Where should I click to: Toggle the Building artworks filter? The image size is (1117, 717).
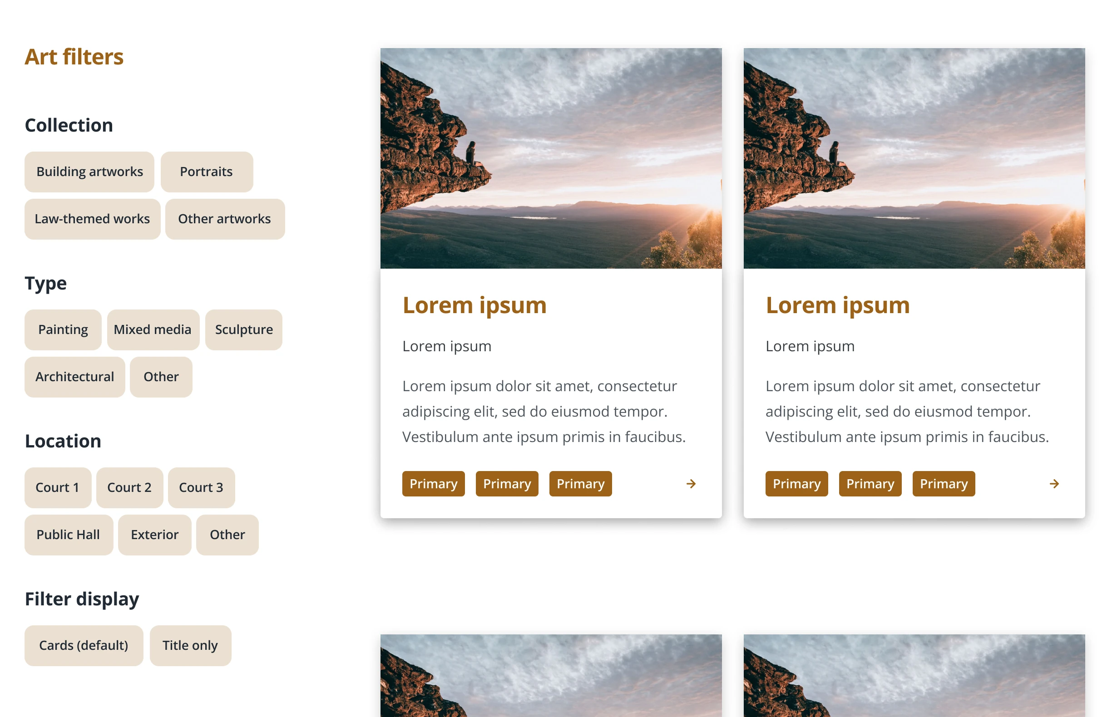pyautogui.click(x=89, y=172)
